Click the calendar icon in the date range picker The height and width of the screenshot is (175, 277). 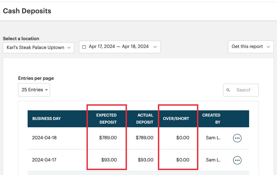click(84, 47)
